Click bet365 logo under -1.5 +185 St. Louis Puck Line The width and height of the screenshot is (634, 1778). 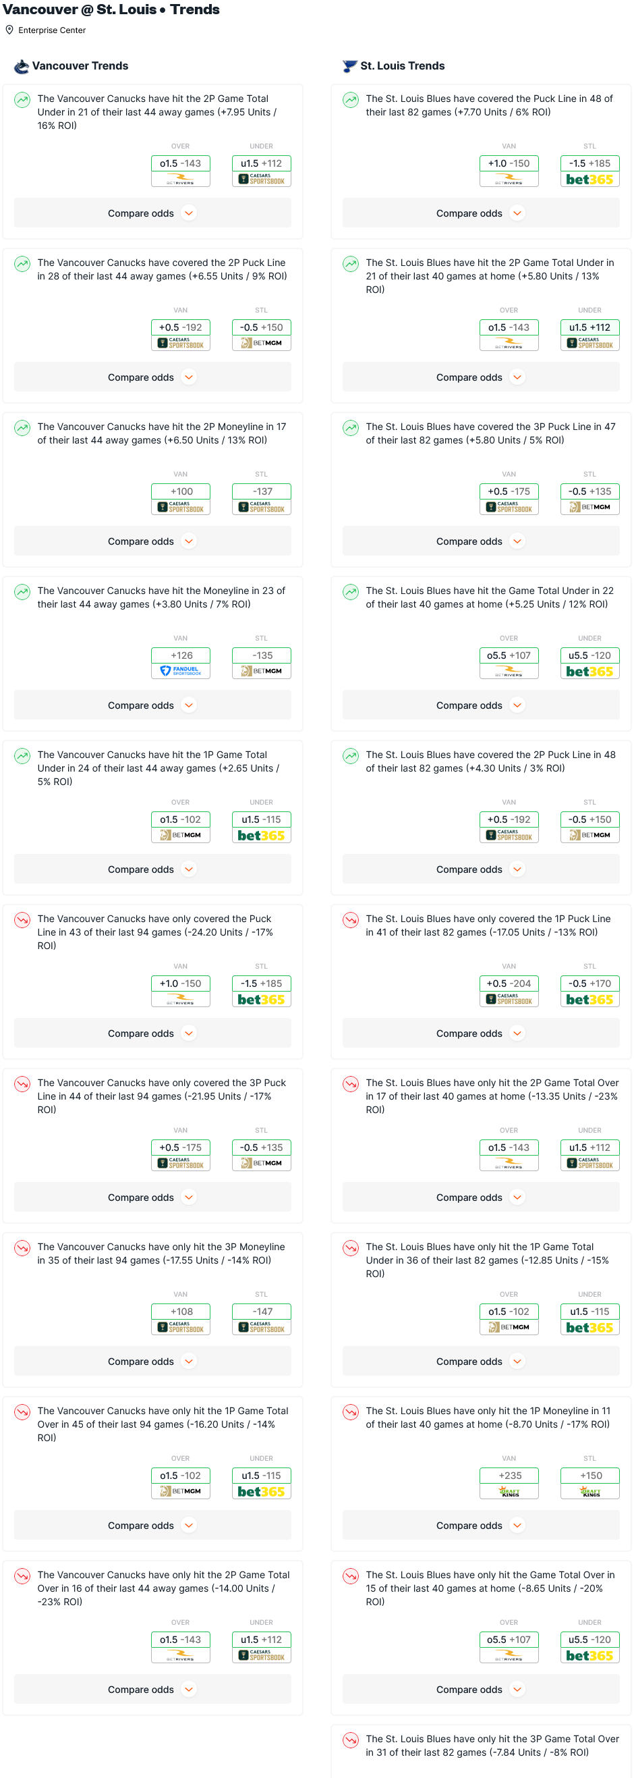pos(590,180)
